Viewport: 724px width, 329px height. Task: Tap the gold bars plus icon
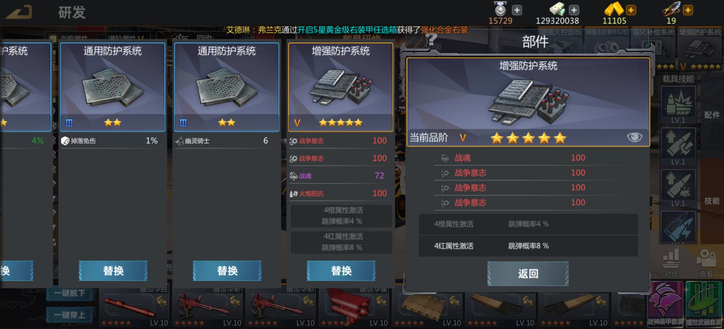click(631, 10)
